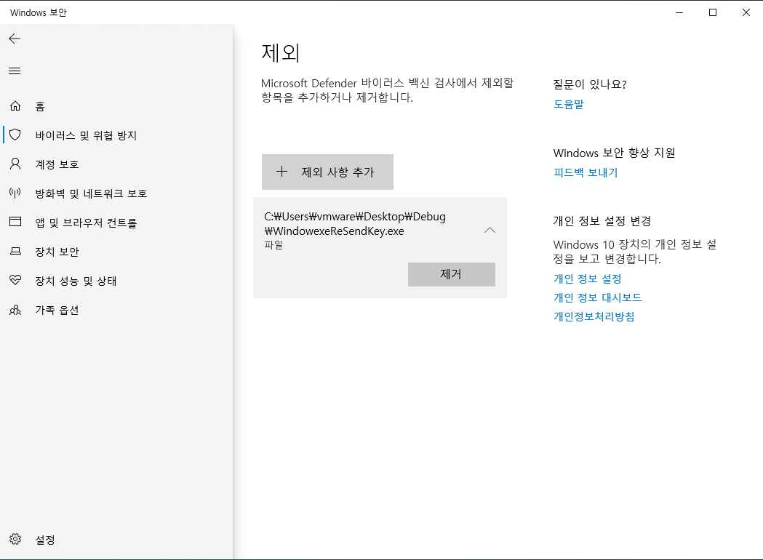Click the heart icon for device health
Image resolution: width=763 pixels, height=560 pixels.
[15, 280]
